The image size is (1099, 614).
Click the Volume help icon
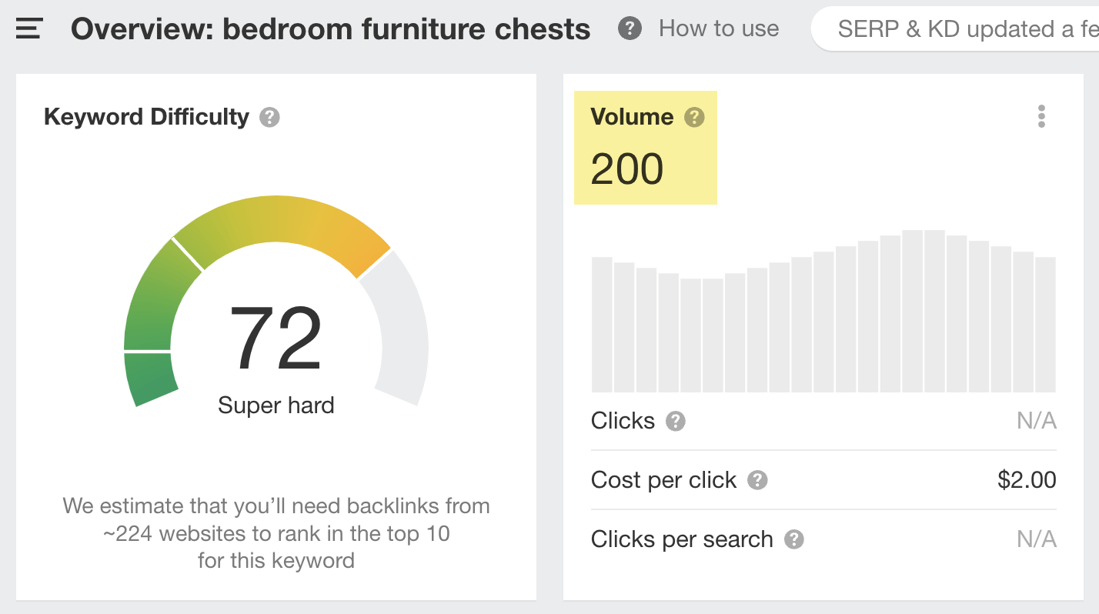[x=694, y=117]
